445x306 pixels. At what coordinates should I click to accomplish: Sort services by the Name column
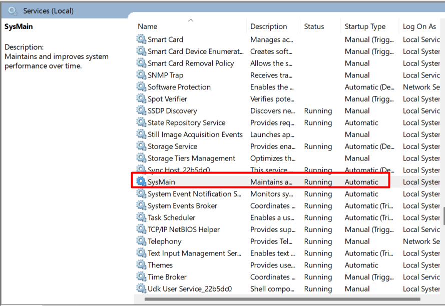[x=147, y=26]
